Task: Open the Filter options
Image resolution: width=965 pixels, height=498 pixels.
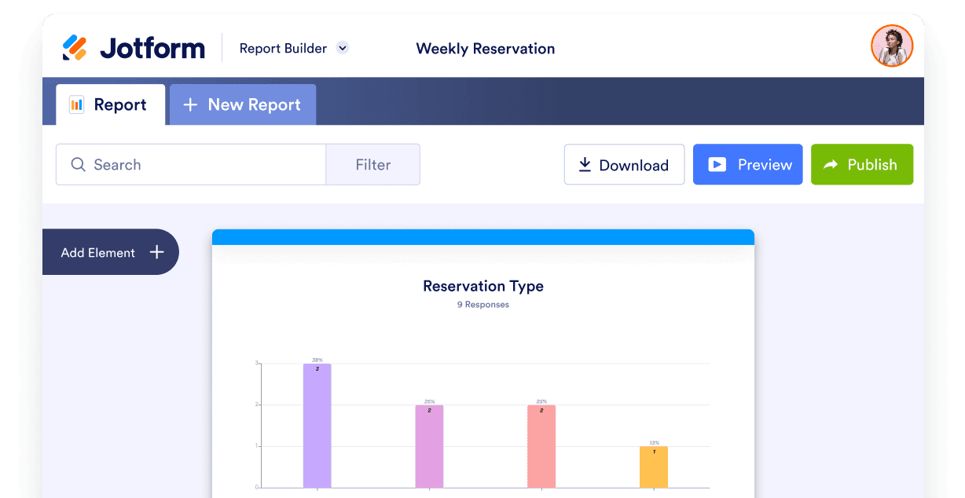Action: [x=373, y=164]
